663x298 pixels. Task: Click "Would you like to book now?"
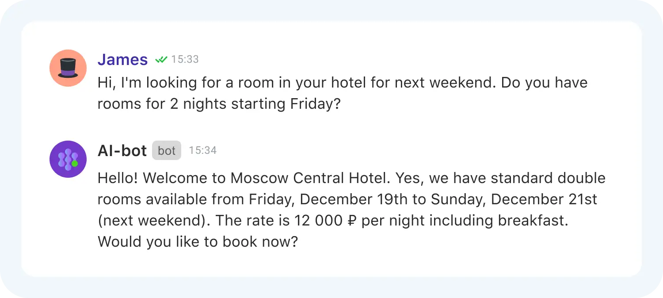[198, 242]
